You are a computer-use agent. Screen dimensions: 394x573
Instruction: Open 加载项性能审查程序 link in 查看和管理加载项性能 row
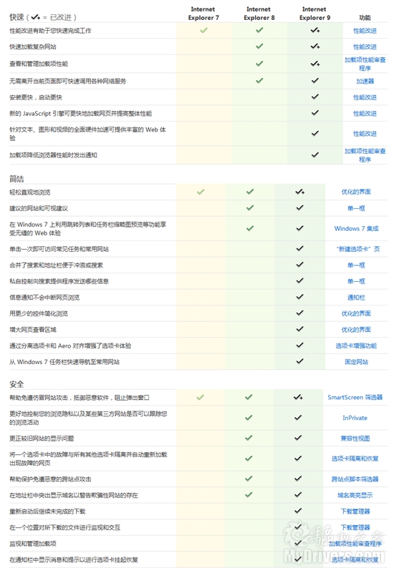click(x=365, y=64)
